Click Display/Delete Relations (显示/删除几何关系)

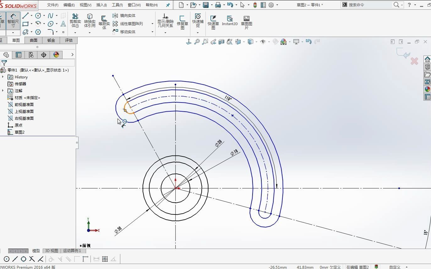click(x=165, y=20)
